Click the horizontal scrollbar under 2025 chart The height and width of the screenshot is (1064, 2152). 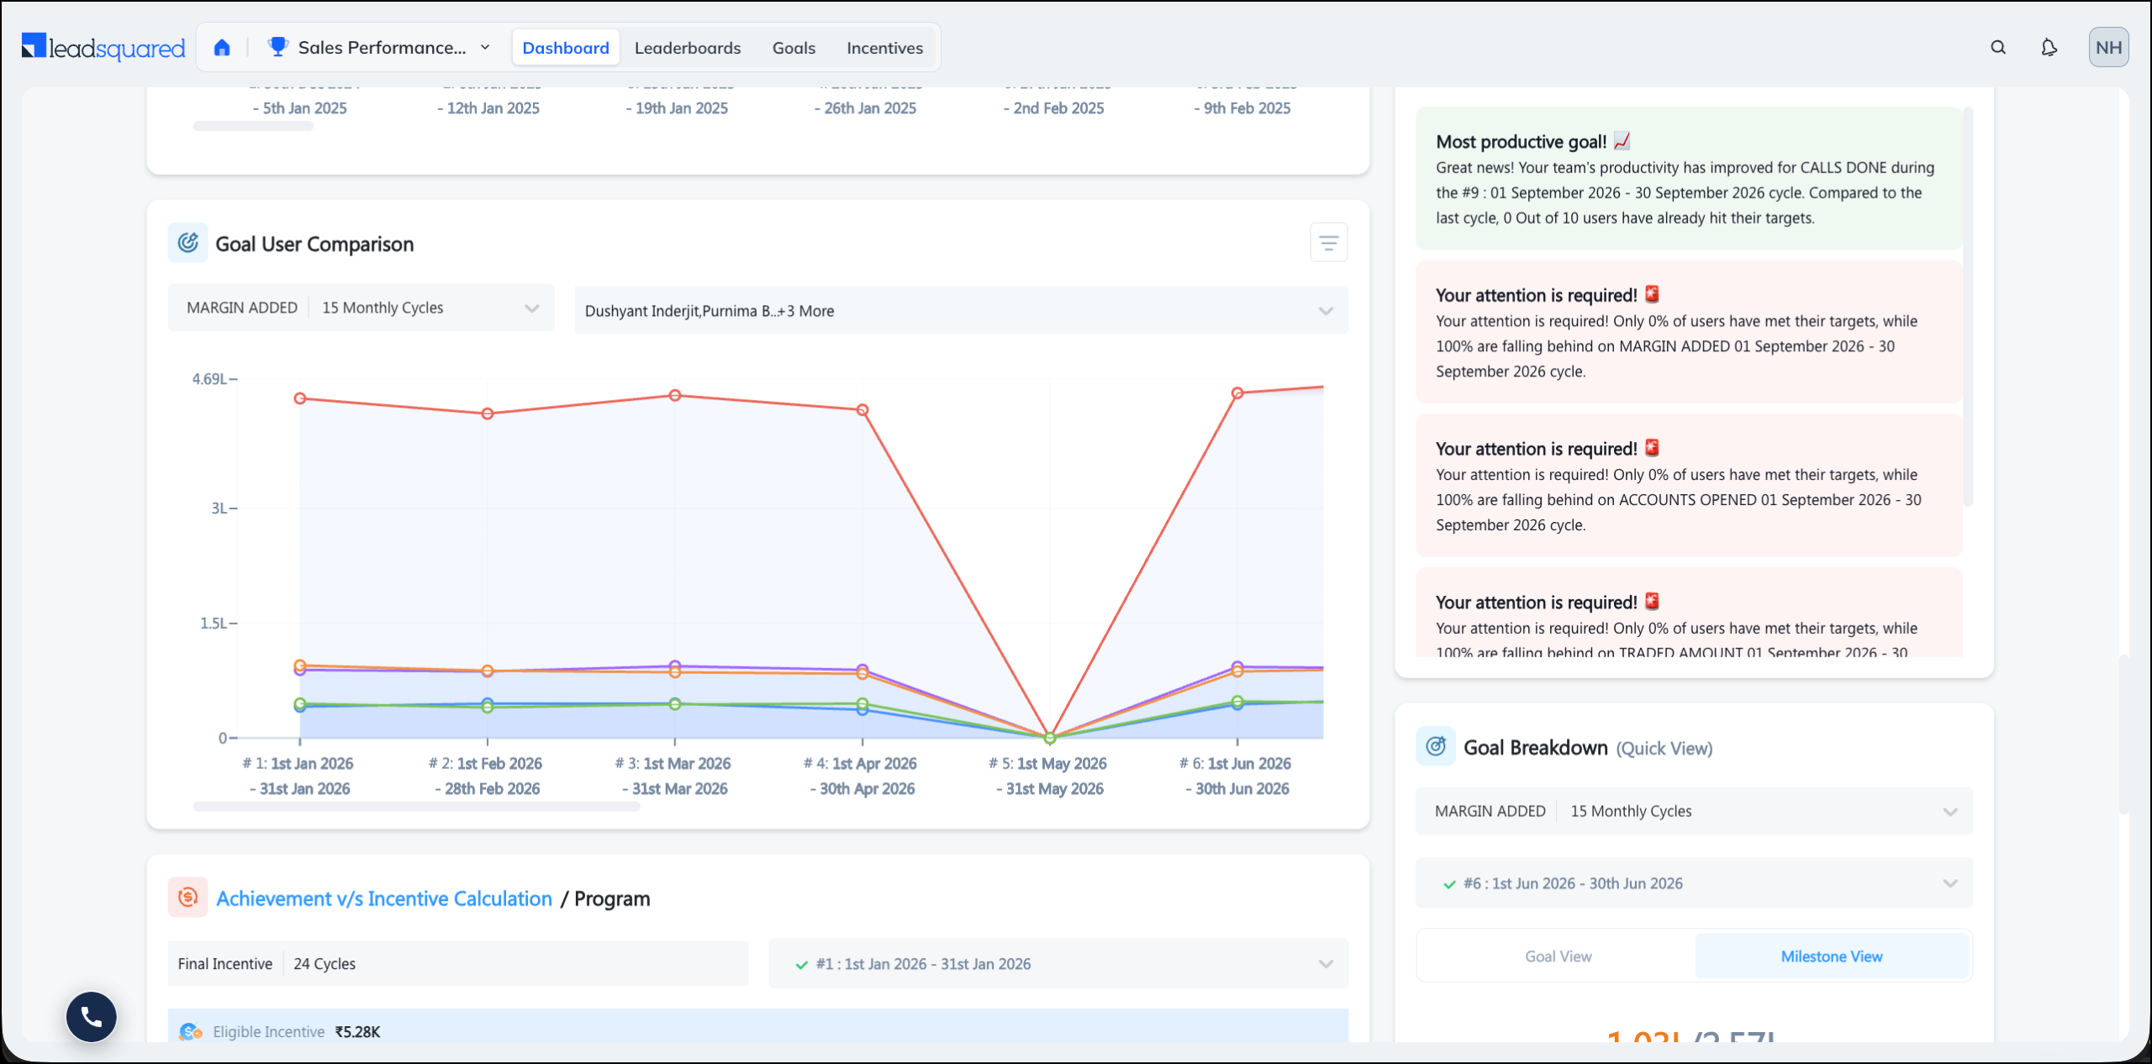pos(253,126)
